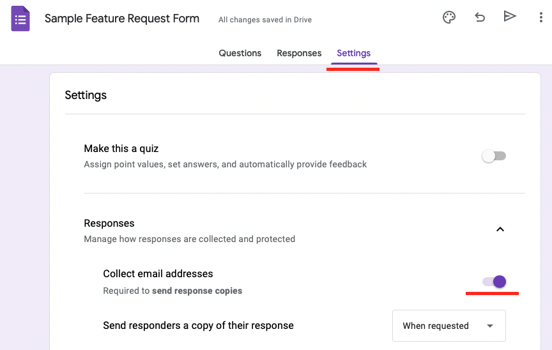
Task: Click Manage how responses are collected text
Action: (189, 239)
